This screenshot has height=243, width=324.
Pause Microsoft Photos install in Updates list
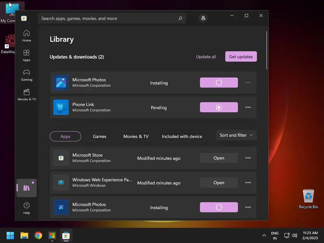(219, 83)
